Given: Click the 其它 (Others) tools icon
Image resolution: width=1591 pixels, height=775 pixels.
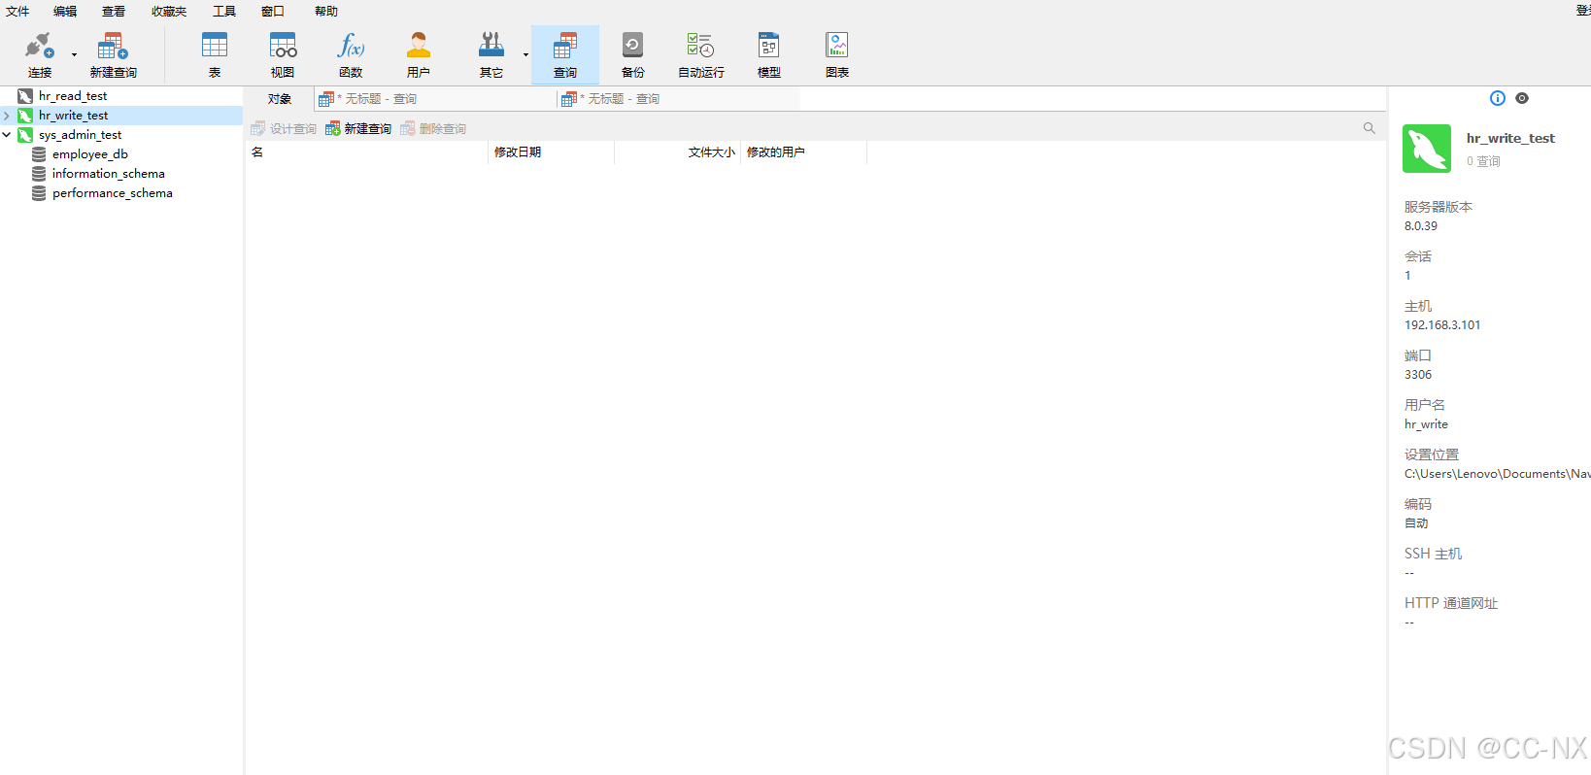Looking at the screenshot, I should [x=491, y=46].
